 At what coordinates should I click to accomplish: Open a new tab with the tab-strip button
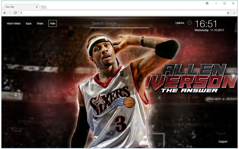[44, 7]
